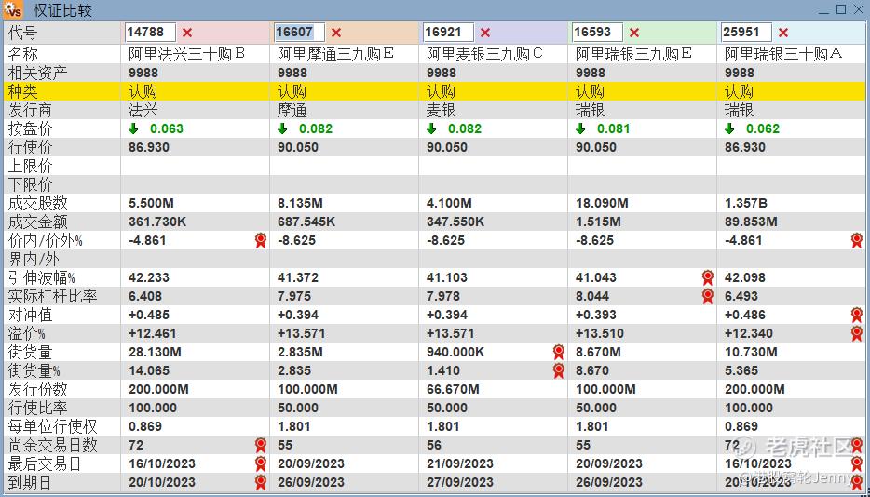Image resolution: width=870 pixels, height=497 pixels.
Task: Select the 行使价 row label
Action: click(31, 148)
